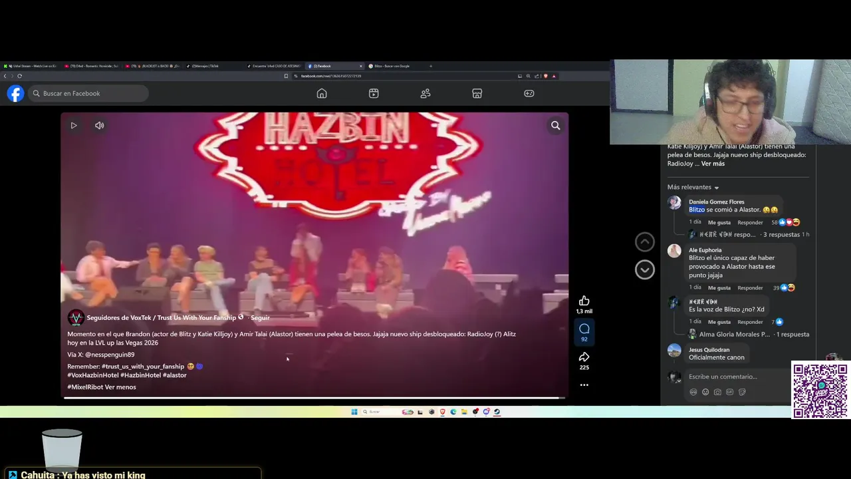
Task: Go to next reel with down chevron
Action: click(x=645, y=269)
